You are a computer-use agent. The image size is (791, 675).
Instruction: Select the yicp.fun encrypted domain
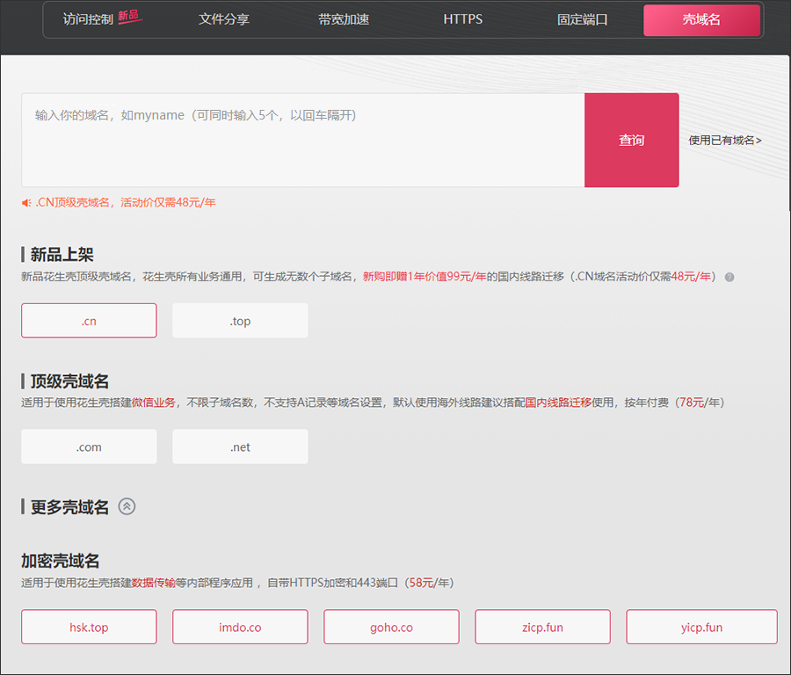(701, 627)
